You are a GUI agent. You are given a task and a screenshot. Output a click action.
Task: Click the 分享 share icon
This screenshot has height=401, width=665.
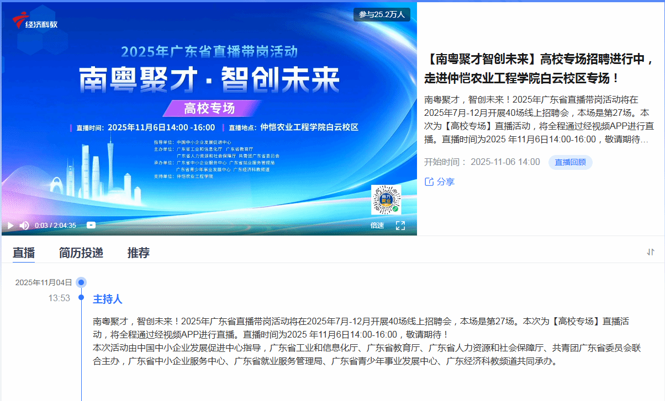click(429, 181)
